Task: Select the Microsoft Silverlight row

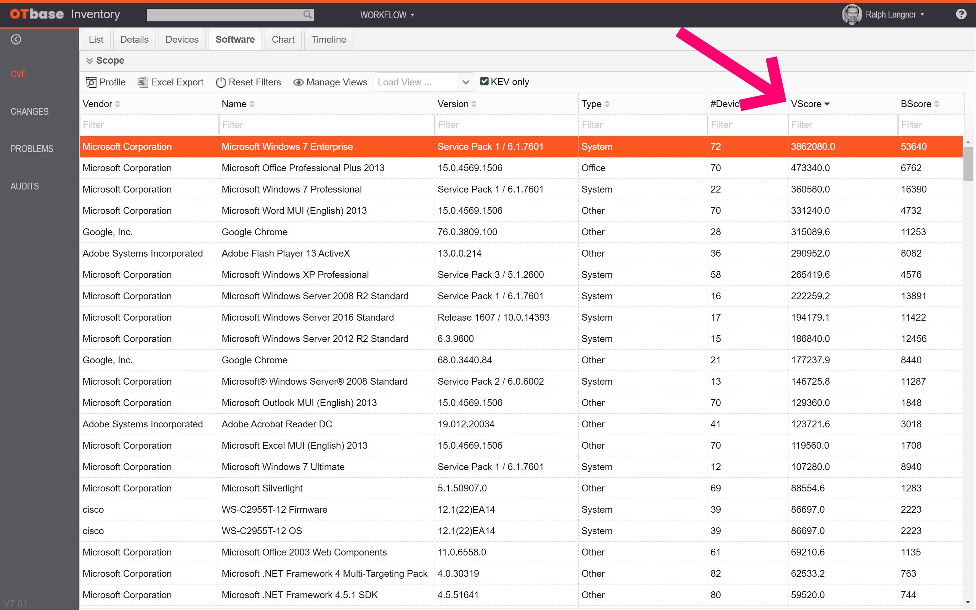Action: click(x=521, y=488)
